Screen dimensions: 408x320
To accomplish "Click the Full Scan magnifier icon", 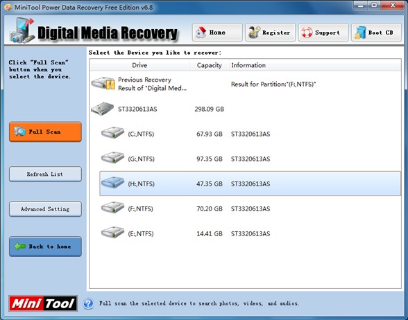I will (x=19, y=132).
